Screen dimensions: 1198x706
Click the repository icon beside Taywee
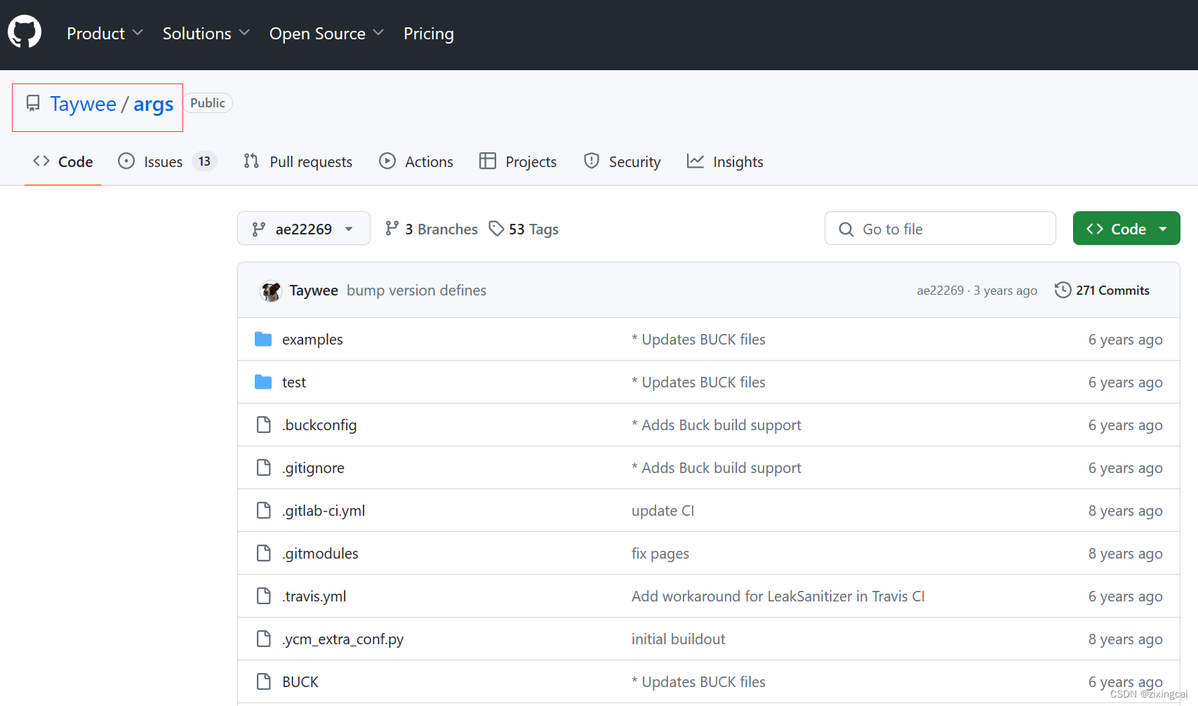click(x=33, y=104)
